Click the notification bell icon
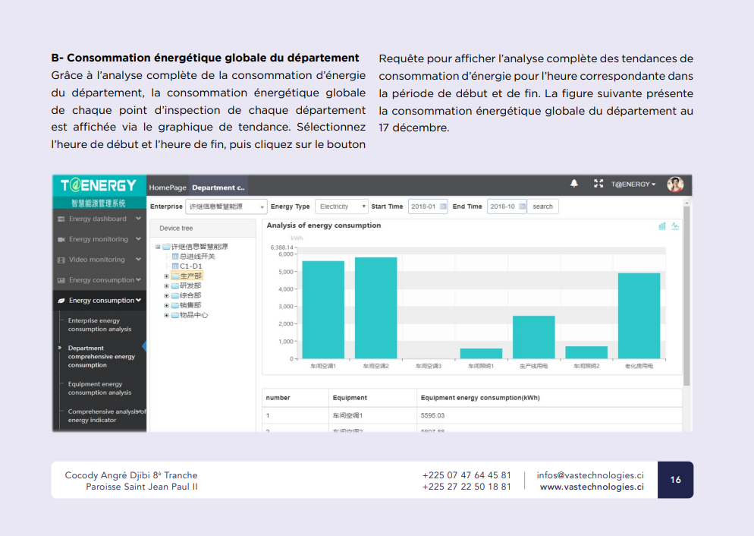The height and width of the screenshot is (536, 754). [573, 183]
